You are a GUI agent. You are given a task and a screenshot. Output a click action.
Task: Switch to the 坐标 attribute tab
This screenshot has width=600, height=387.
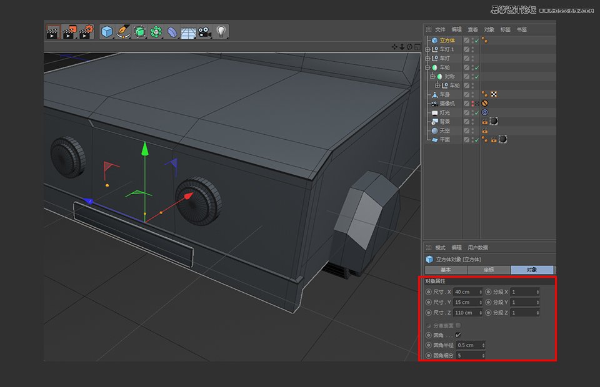488,270
